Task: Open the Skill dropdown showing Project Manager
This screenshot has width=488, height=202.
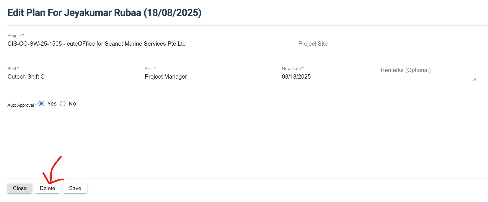Action: [212, 77]
